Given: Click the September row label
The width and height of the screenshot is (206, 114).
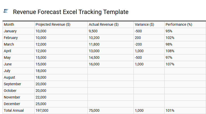Looking at the screenshot, I should click(12, 84).
